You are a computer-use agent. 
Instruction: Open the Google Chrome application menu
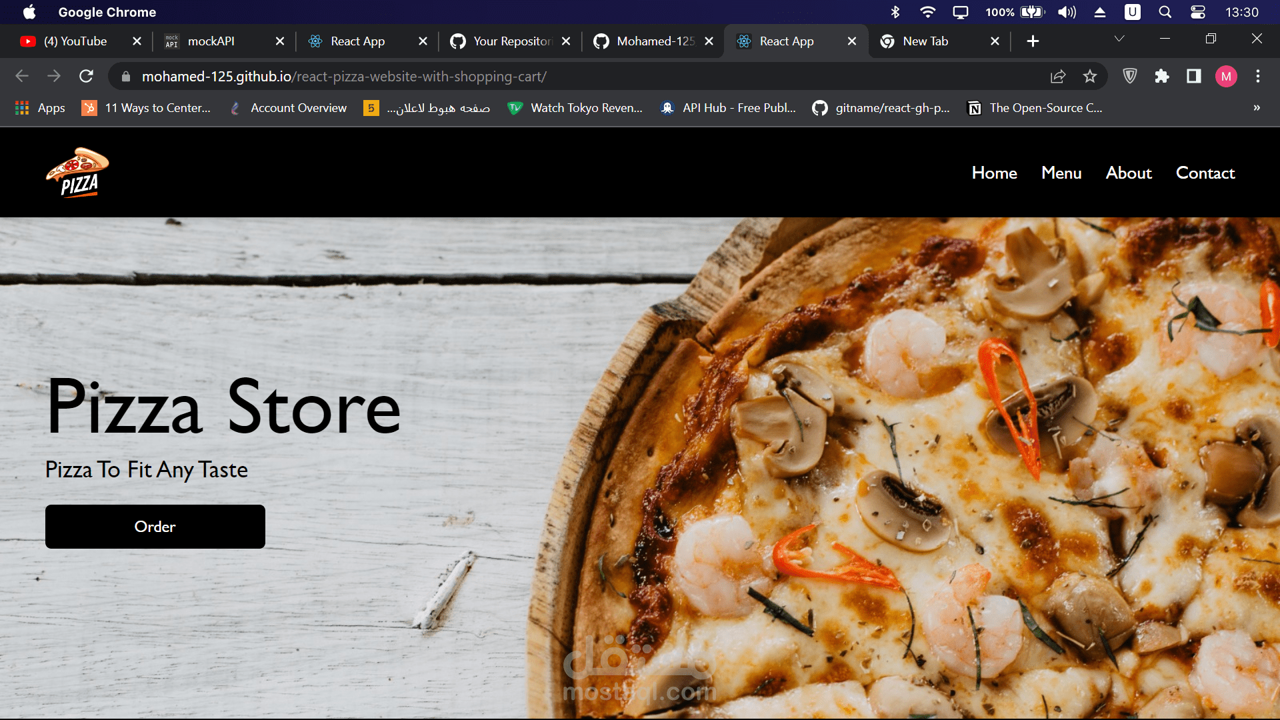107,12
